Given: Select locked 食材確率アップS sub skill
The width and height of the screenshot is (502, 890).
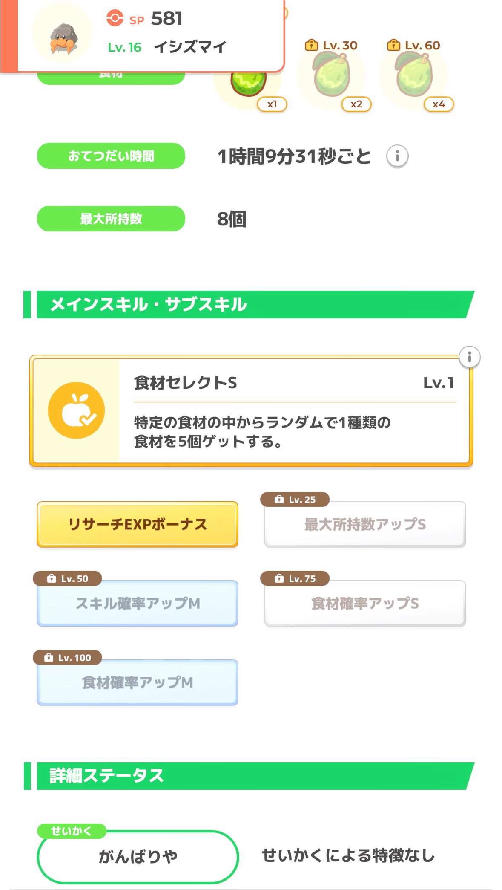Looking at the screenshot, I should 365,604.
